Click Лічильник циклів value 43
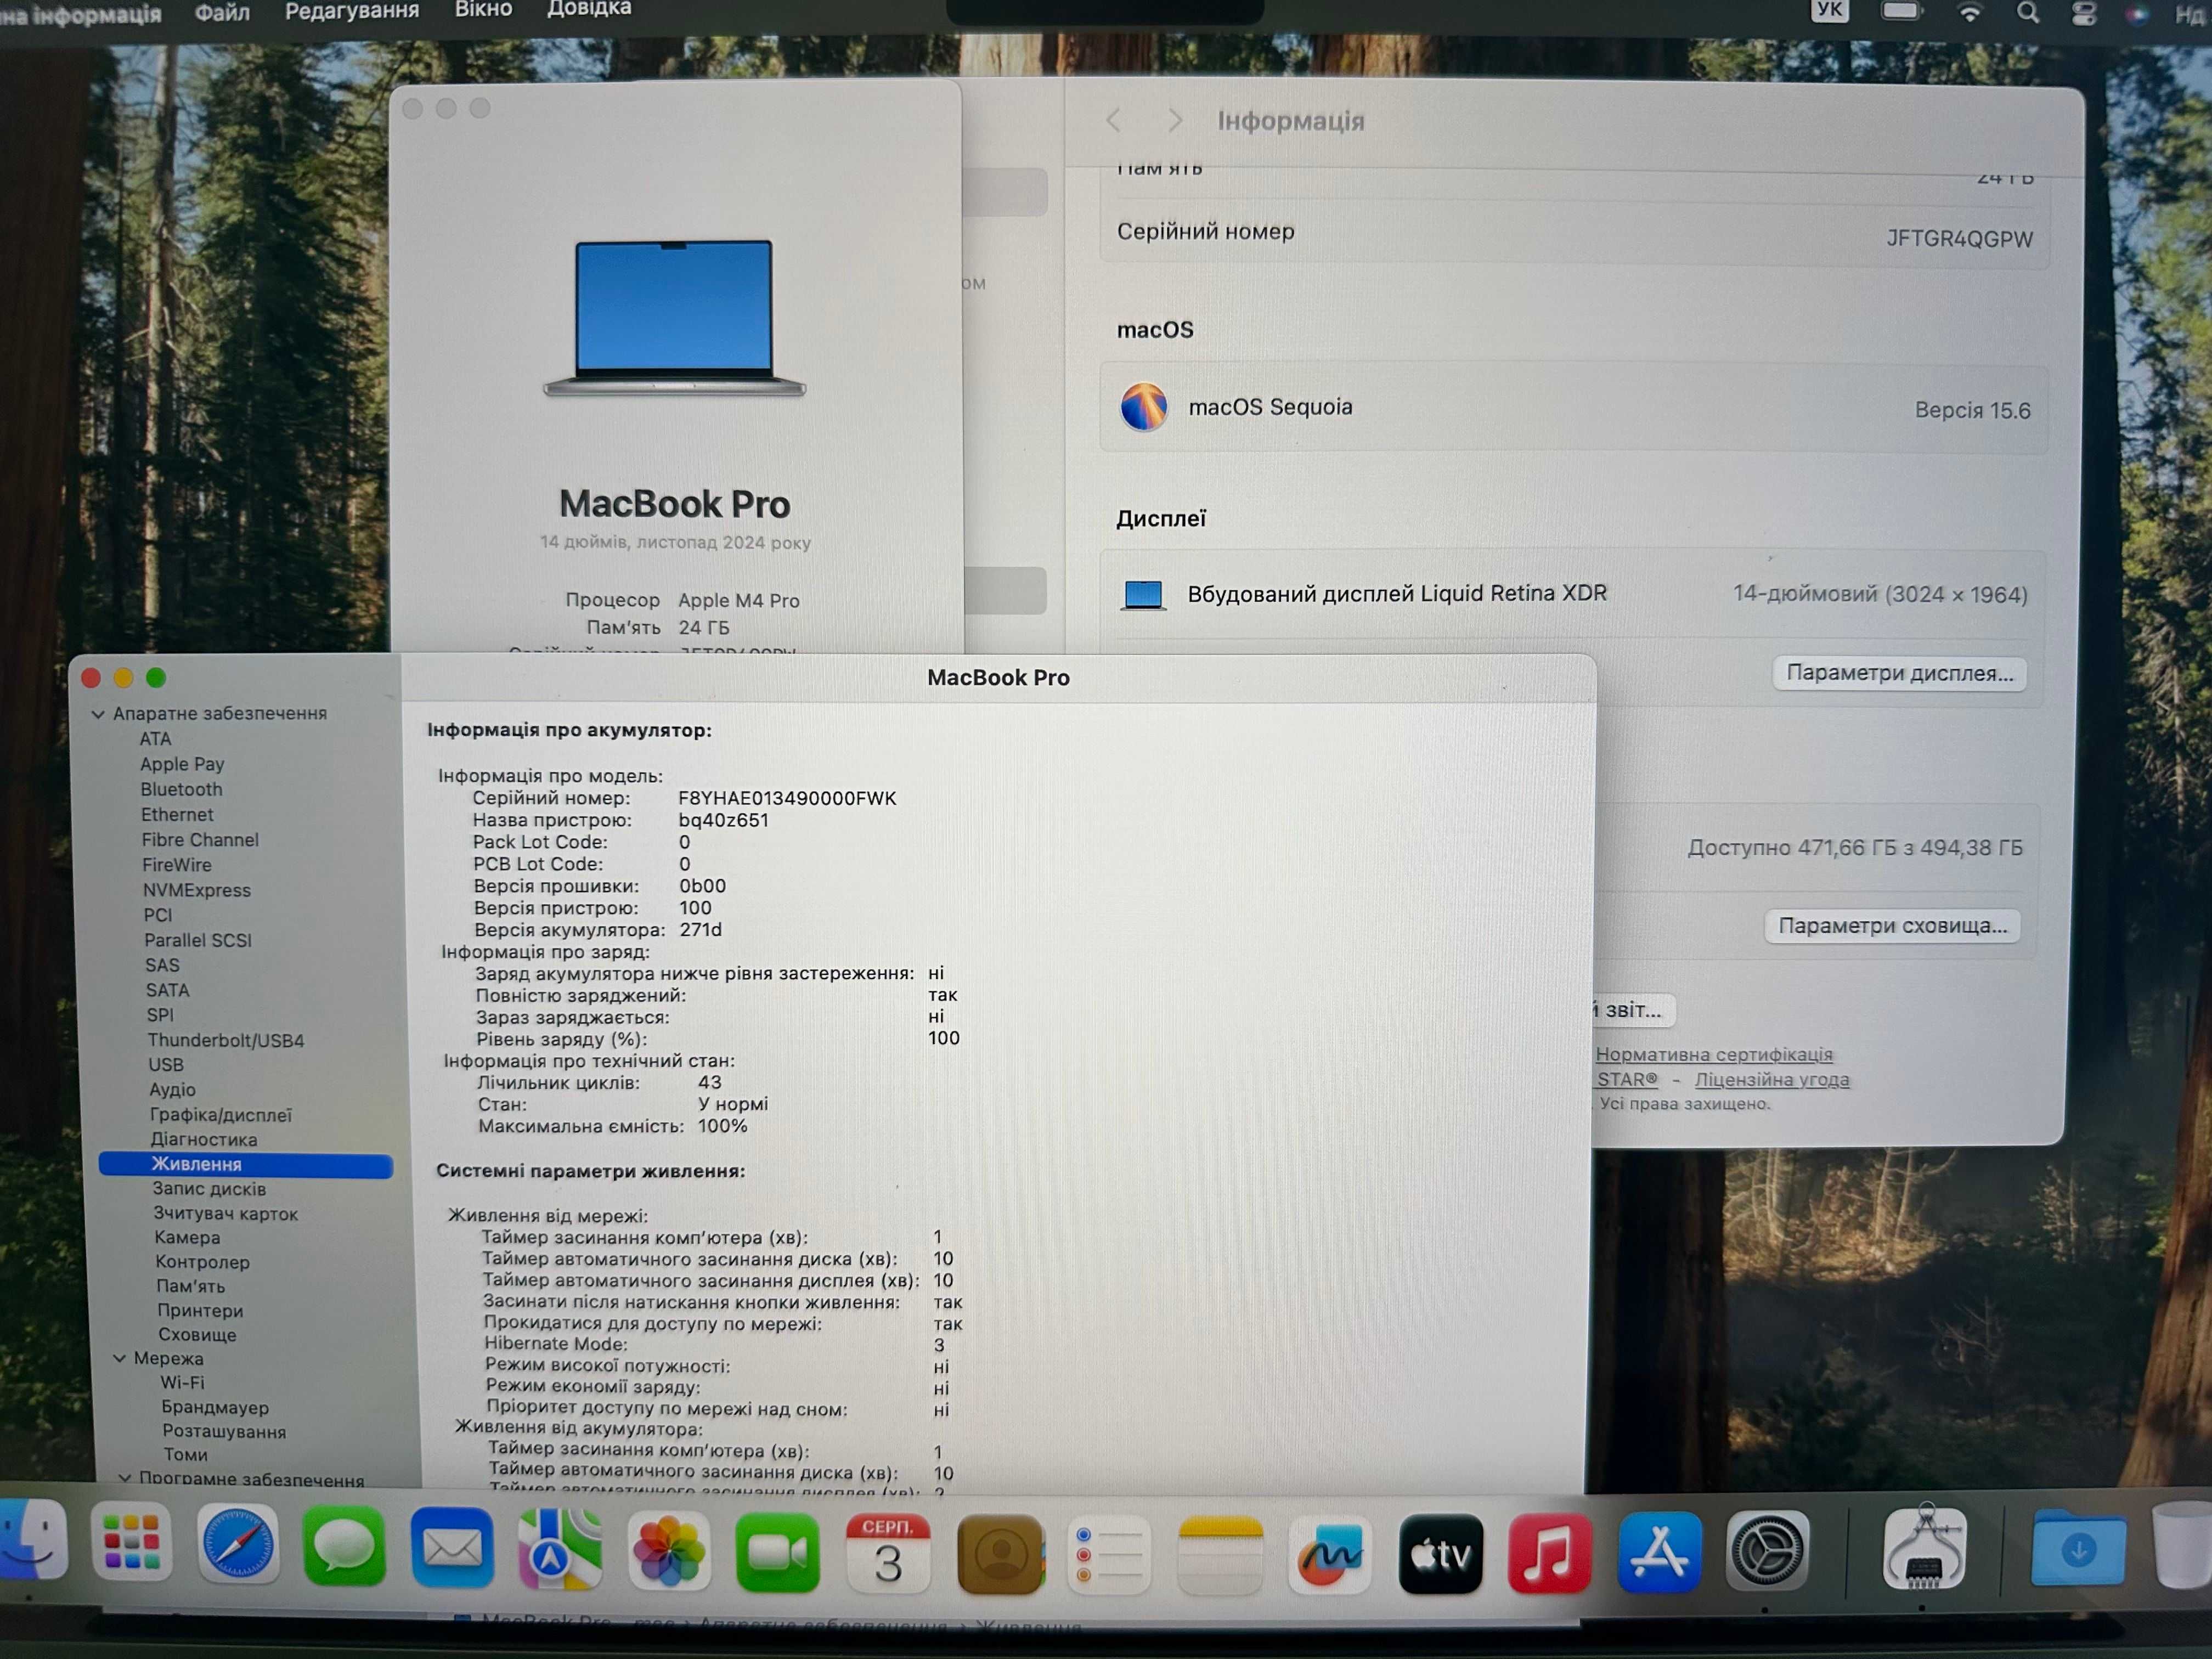Viewport: 2212px width, 1659px height. [x=709, y=1082]
